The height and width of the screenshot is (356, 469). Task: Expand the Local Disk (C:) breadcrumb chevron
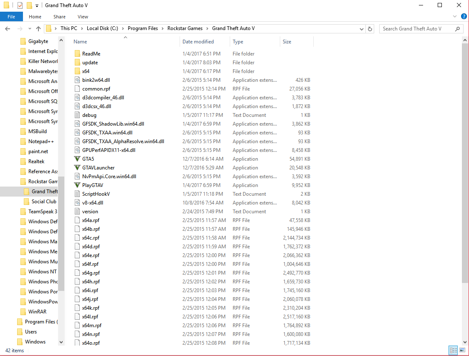point(123,29)
